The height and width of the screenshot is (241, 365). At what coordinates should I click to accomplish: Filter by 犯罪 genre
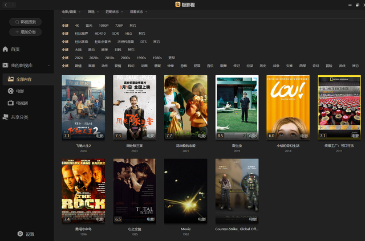point(197,66)
